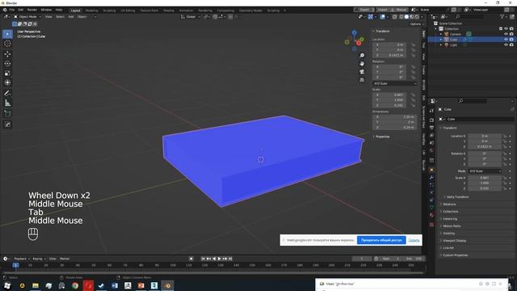Open the Render menu
This screenshot has width=517, height=291.
pos(32,10)
